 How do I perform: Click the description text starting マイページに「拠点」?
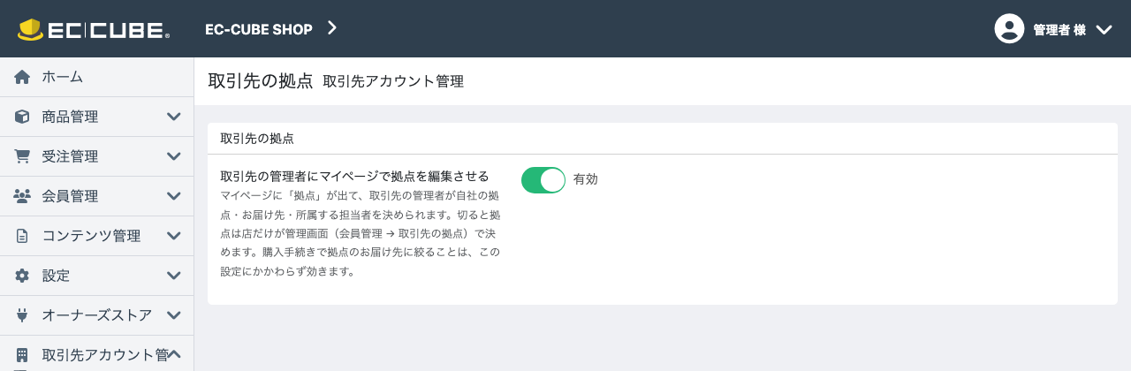pos(361,232)
